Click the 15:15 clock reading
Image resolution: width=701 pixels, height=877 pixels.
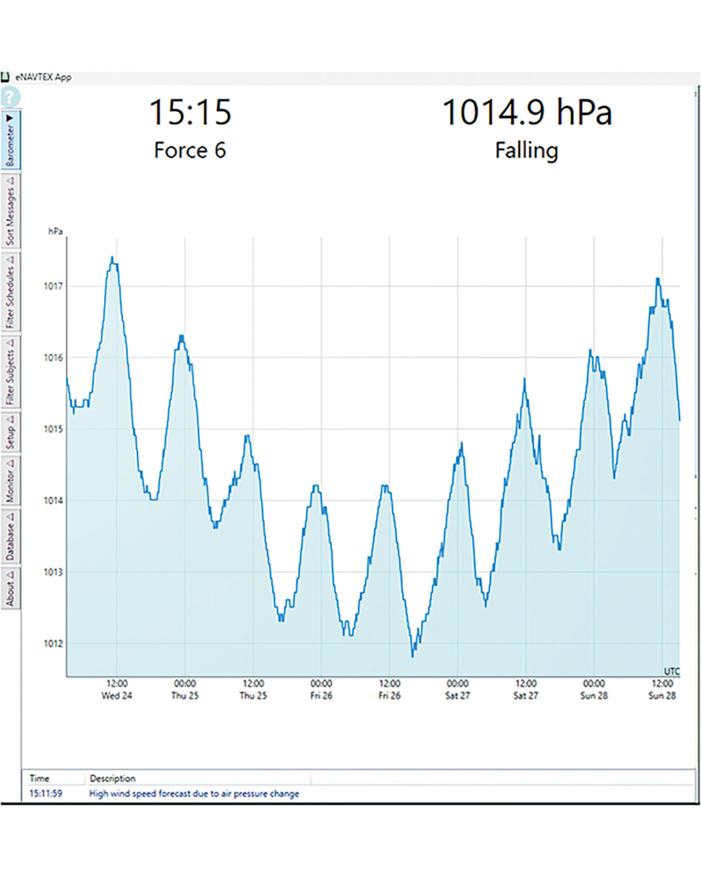click(190, 112)
